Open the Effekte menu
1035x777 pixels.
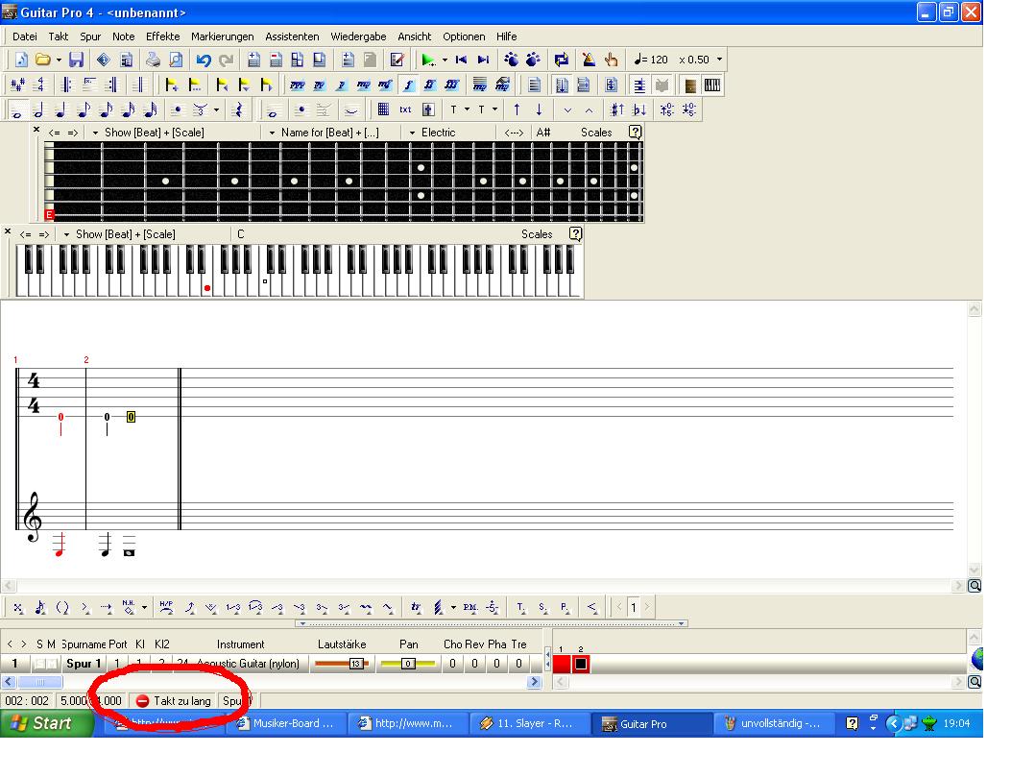162,36
